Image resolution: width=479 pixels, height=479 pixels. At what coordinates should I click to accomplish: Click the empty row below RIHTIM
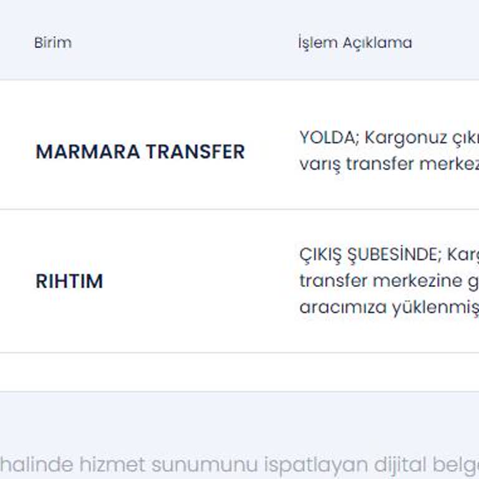tap(239, 372)
